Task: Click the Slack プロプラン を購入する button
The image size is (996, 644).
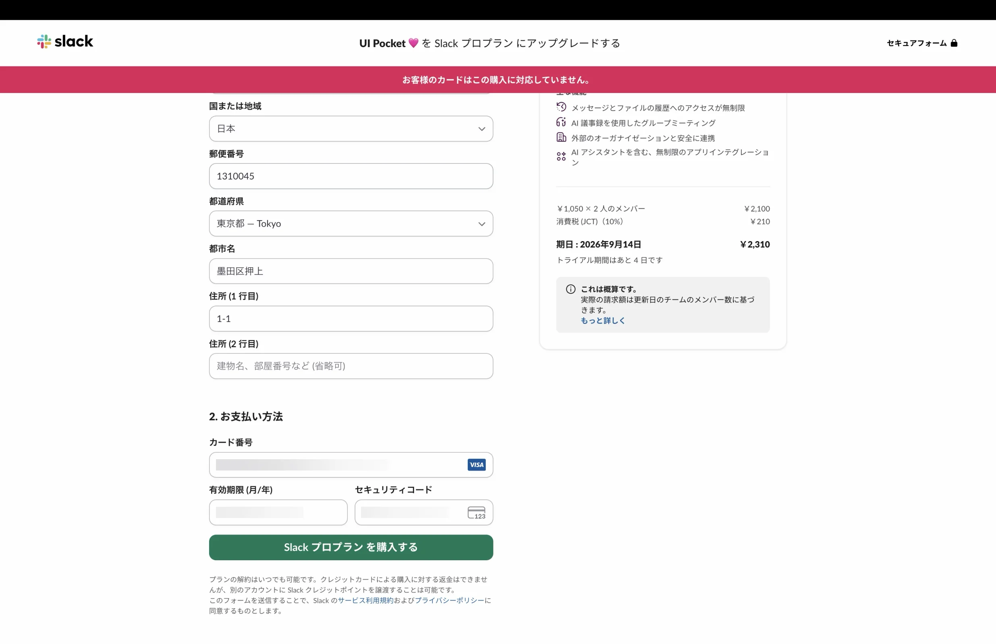Action: (x=351, y=547)
